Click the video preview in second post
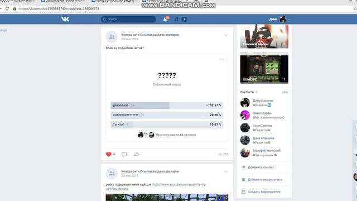357x201 pixels. tap(167, 197)
